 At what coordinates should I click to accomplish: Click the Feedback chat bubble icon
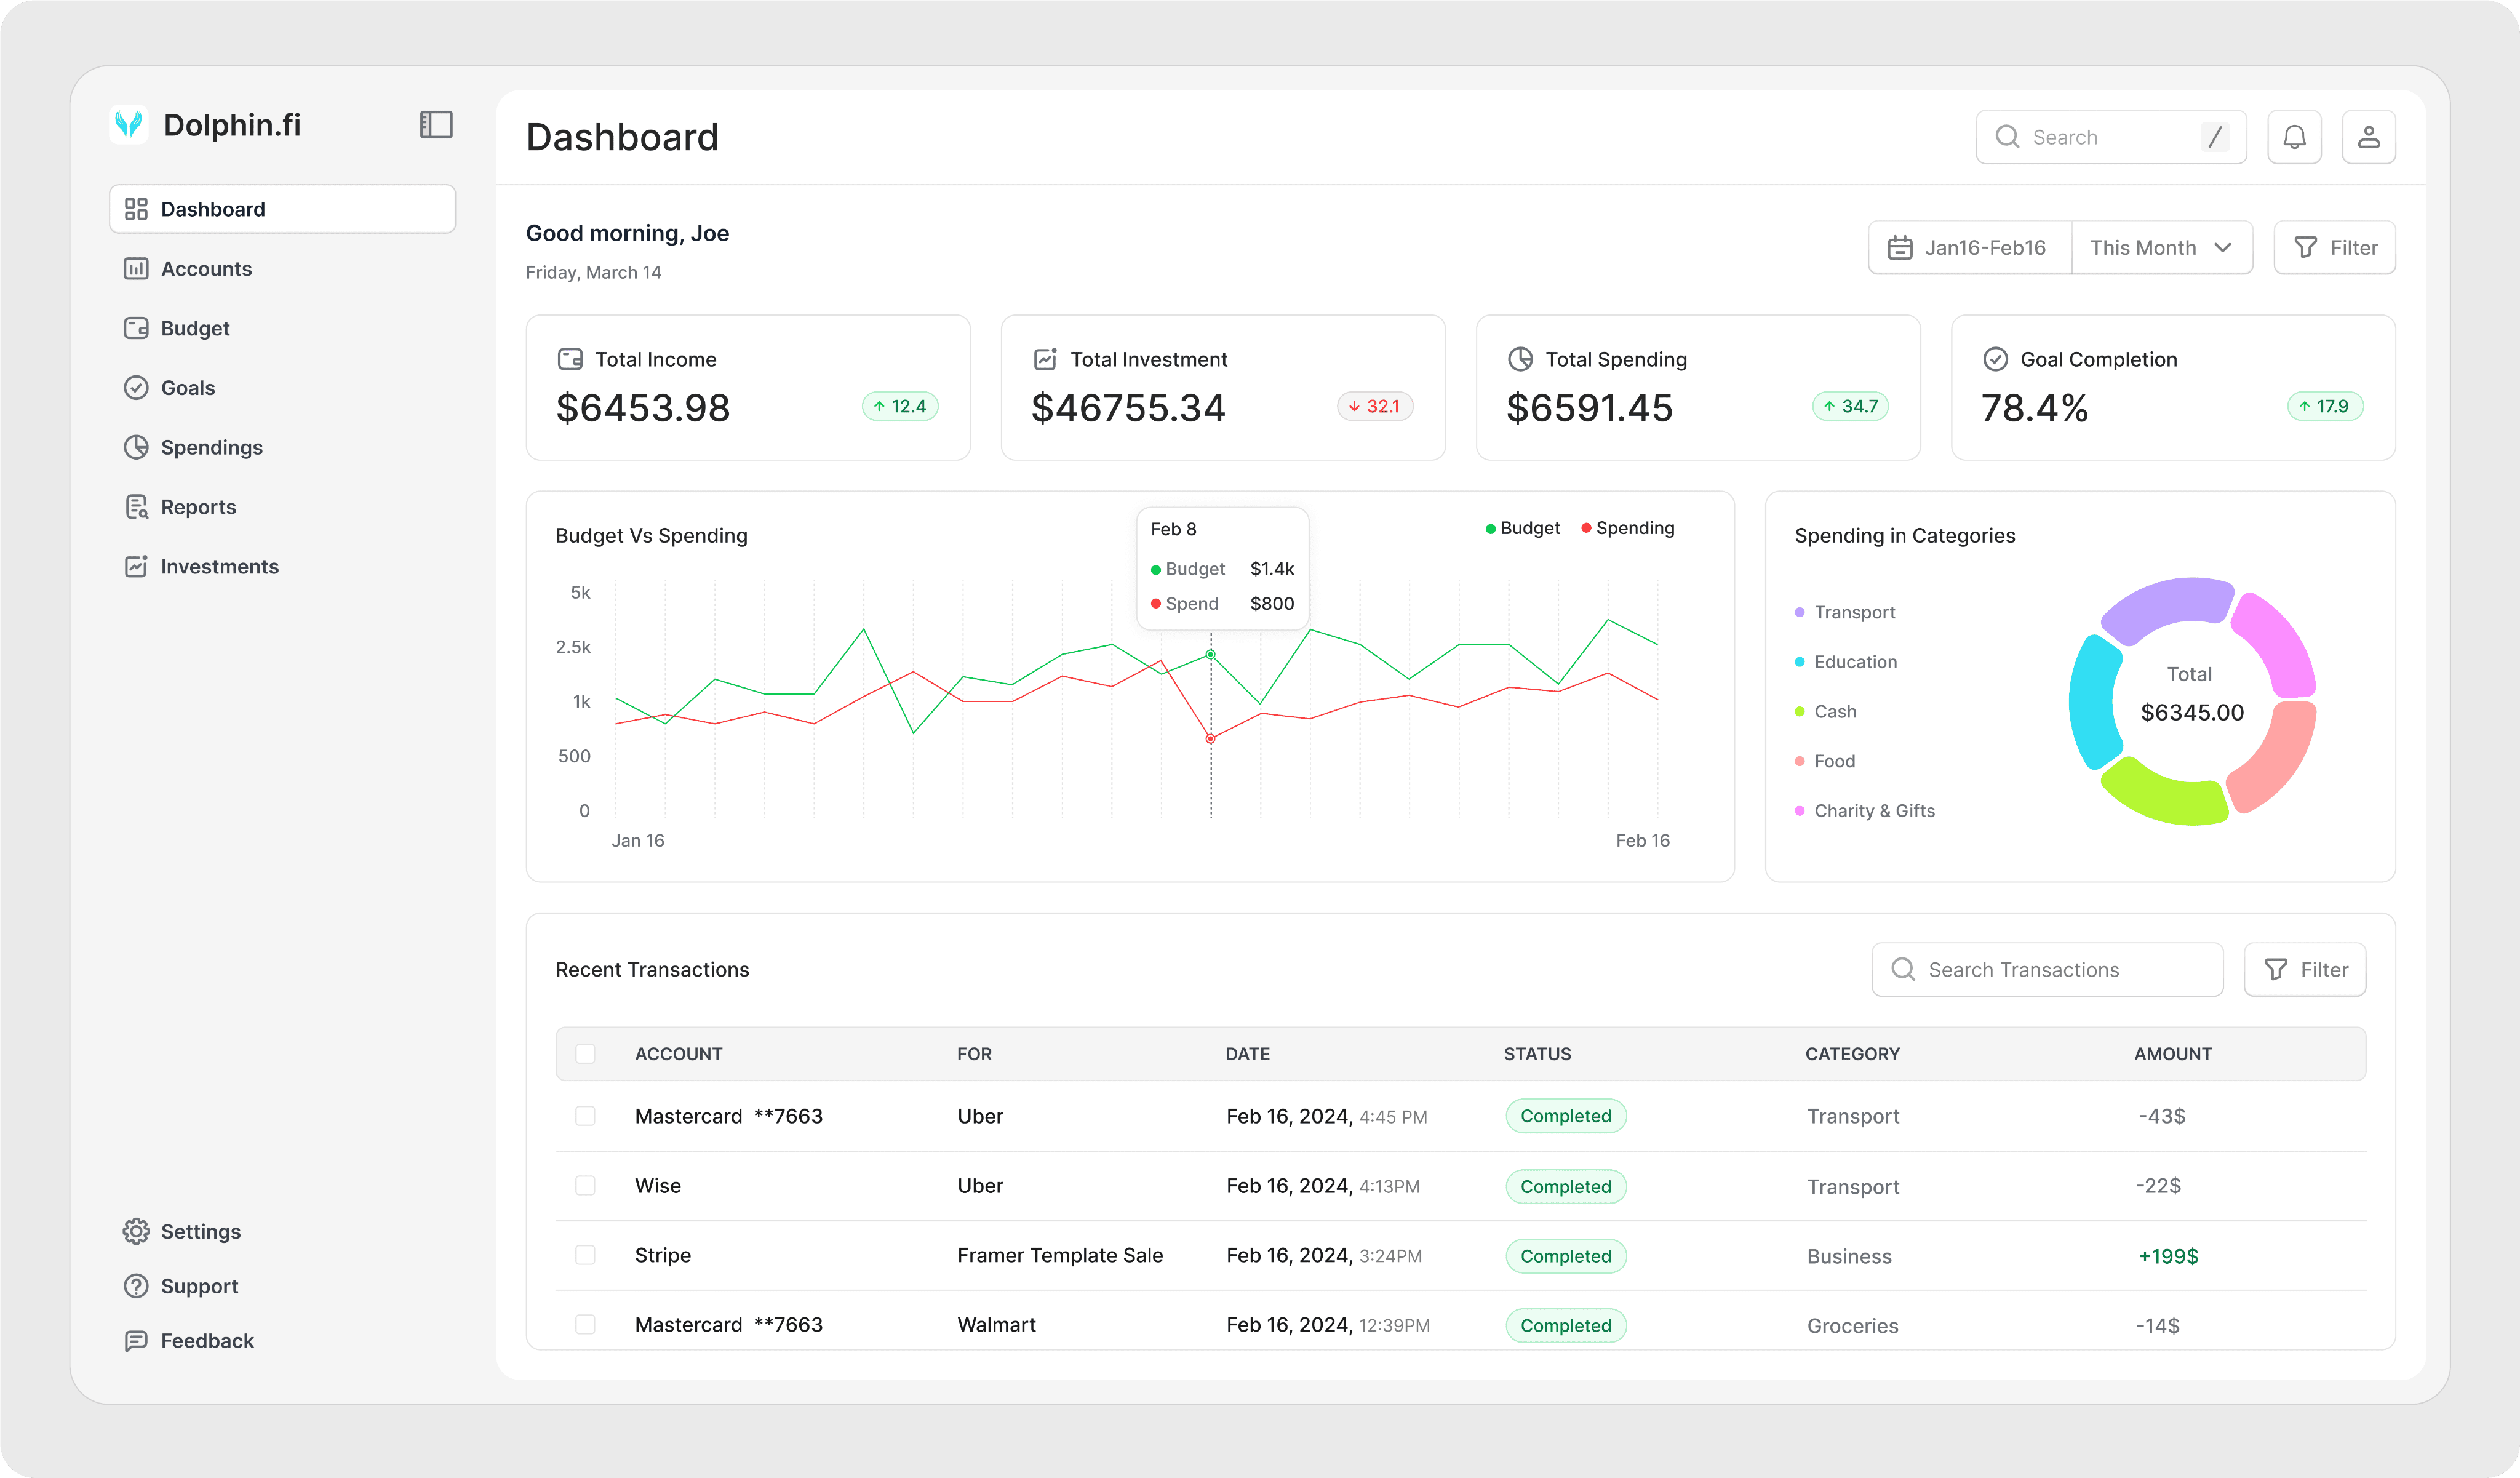click(x=136, y=1341)
